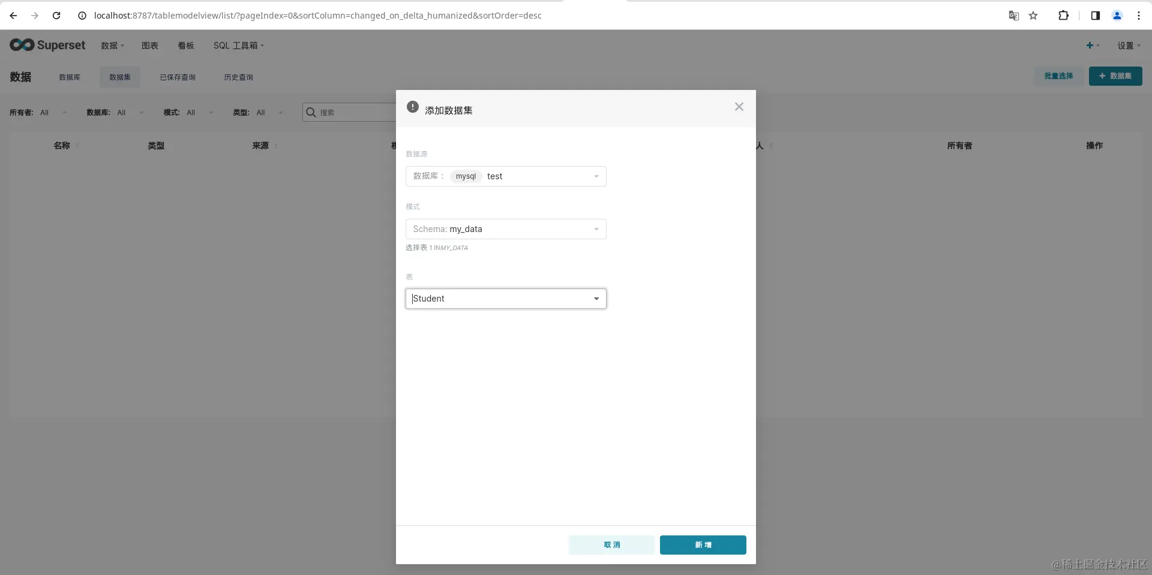This screenshot has width=1152, height=575.
Task: Go to 看板 in the navbar
Action: 186,46
